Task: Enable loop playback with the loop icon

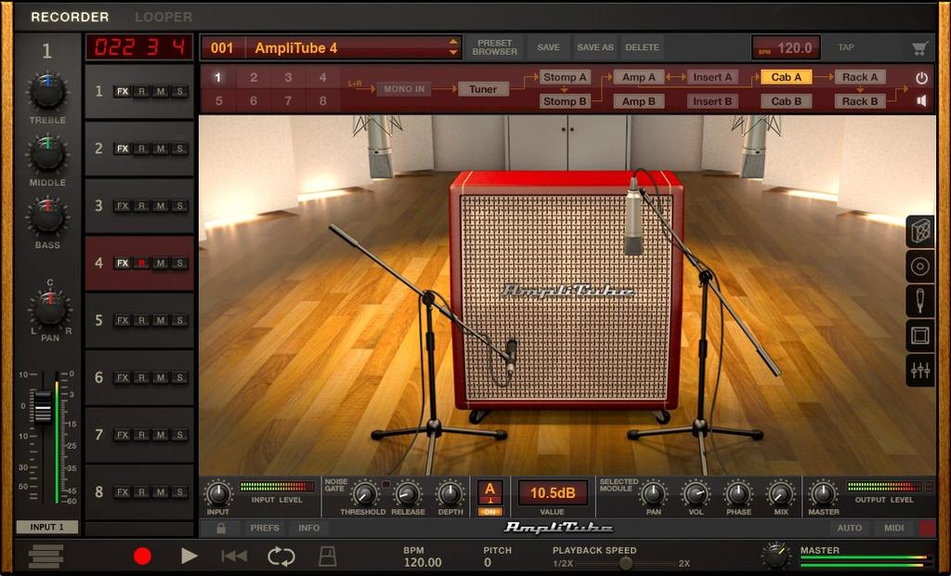Action: click(x=280, y=555)
